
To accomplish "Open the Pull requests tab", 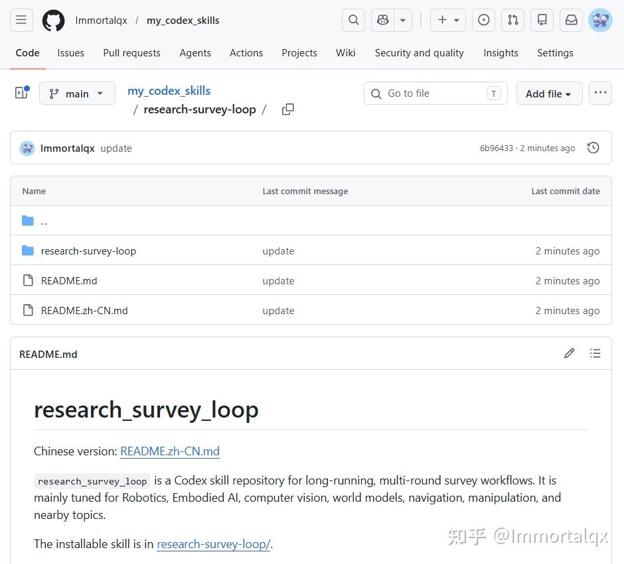I will 131,53.
